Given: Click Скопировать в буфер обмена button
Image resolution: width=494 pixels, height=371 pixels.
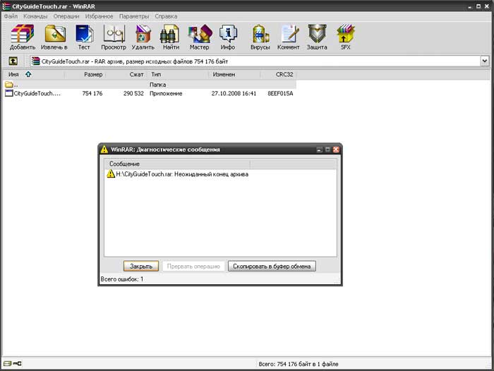Looking at the screenshot, I should pyautogui.click(x=272, y=266).
